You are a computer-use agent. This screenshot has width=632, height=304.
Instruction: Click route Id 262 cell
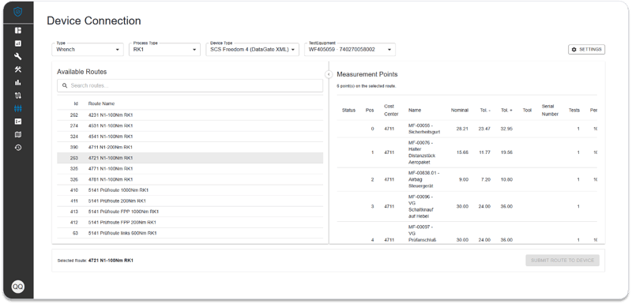pyautogui.click(x=73, y=115)
